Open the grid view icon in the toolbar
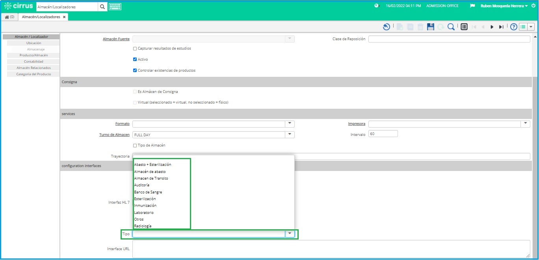Image resolution: width=539 pixels, height=260 pixels. pyautogui.click(x=465, y=26)
